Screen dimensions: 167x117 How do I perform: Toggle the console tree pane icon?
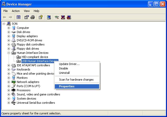(x=19, y=17)
